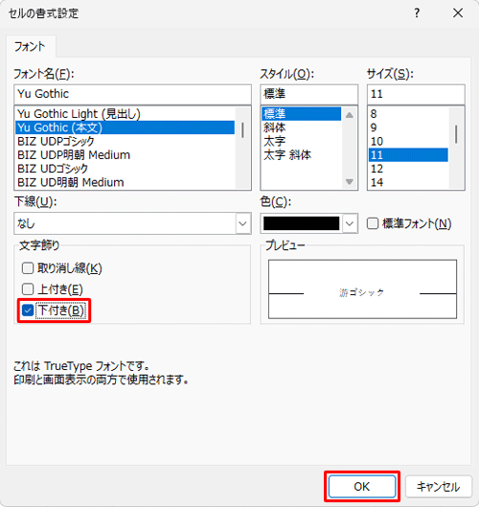
Task: Select Yu Gothic (本文) font
Action: click(125, 127)
